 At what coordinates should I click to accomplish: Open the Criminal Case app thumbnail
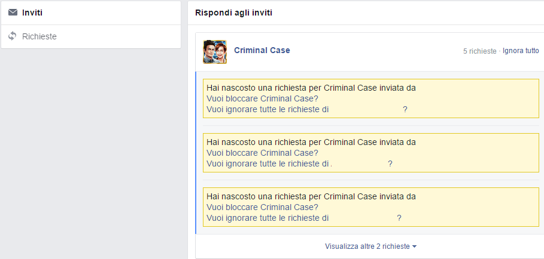click(x=215, y=52)
